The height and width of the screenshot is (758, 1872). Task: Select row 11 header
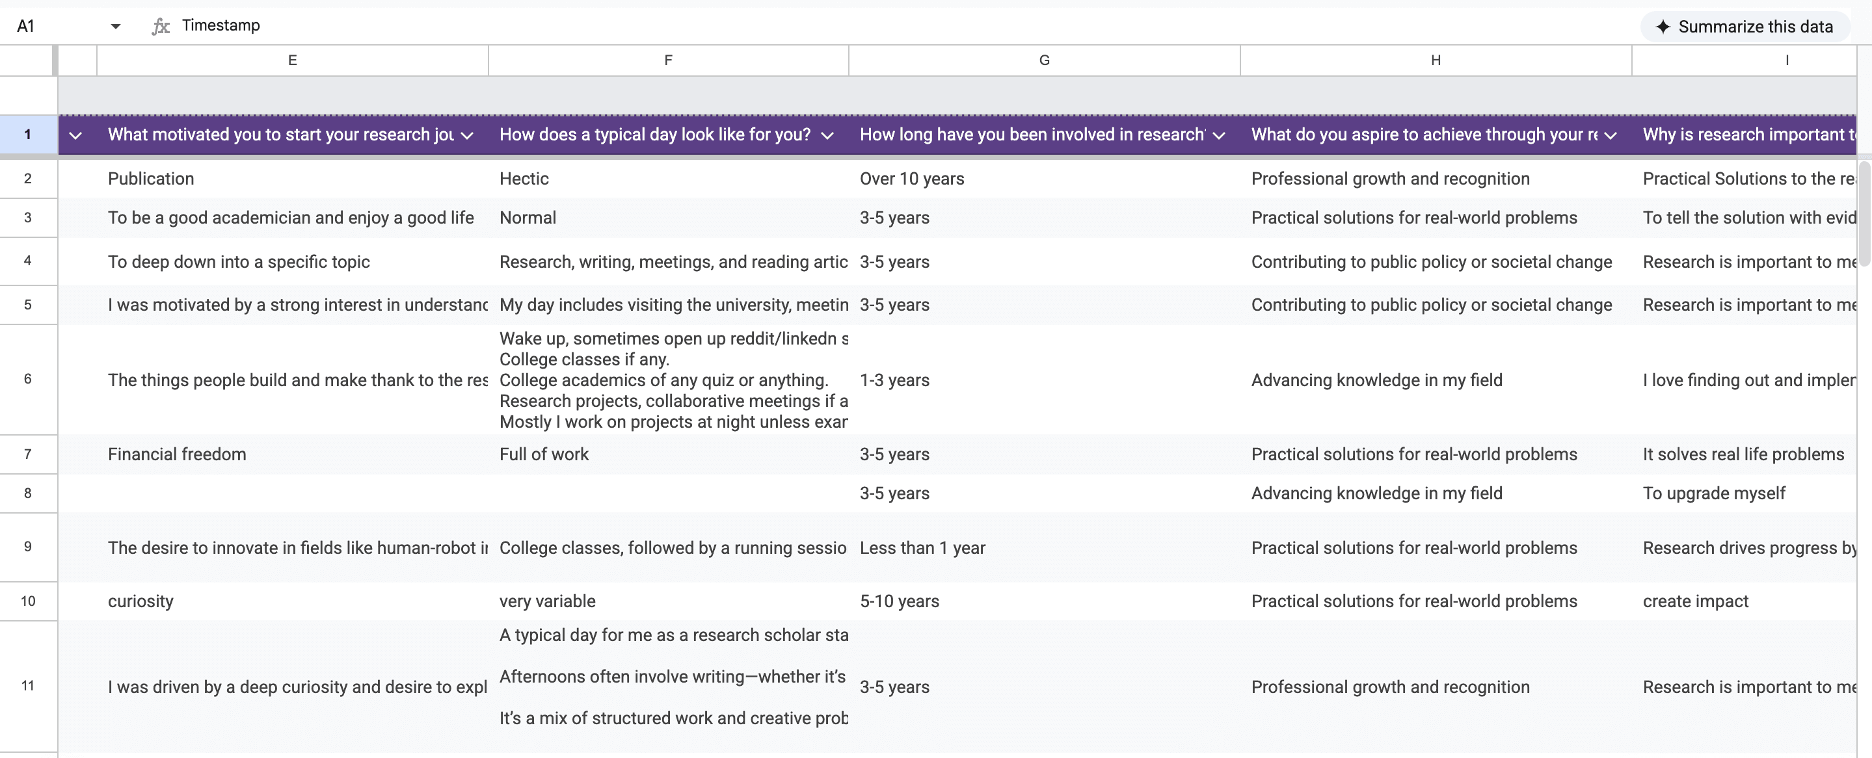coord(29,685)
